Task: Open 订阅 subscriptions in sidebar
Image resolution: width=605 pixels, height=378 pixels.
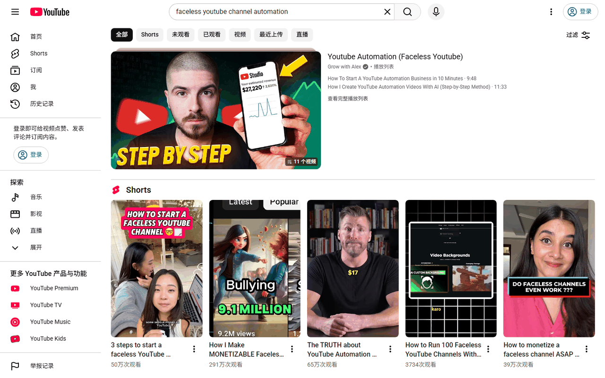Action: click(51, 70)
